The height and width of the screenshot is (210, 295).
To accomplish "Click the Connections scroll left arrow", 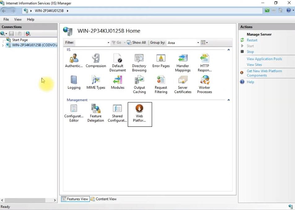I will pyautogui.click(x=2, y=200).
